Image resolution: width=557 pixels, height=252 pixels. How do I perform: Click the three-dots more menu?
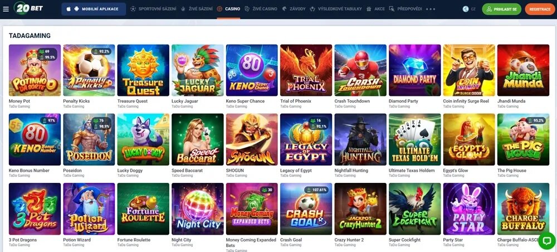430,9
